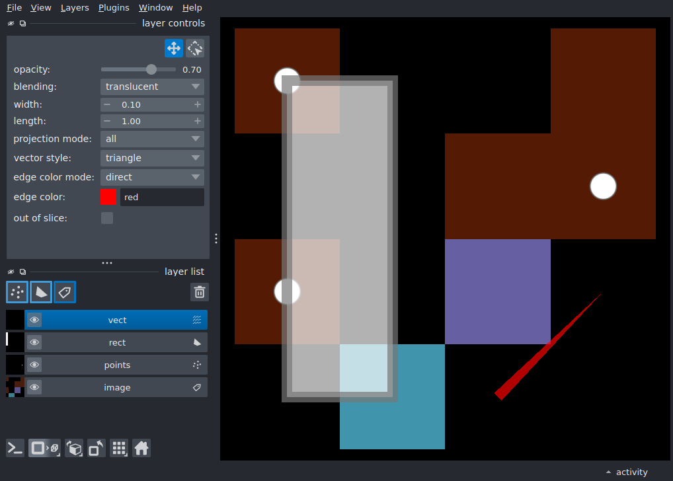Screen dimensions: 673x481
Task: Open the console with terminal icon
Action: (15, 449)
